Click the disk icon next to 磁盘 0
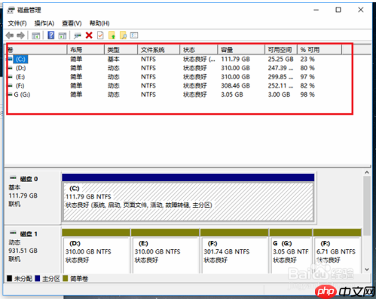This screenshot has height=299, width=376. (13, 178)
